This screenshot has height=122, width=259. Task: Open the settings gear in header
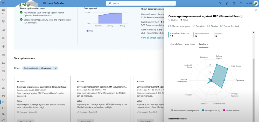coord(234,3)
